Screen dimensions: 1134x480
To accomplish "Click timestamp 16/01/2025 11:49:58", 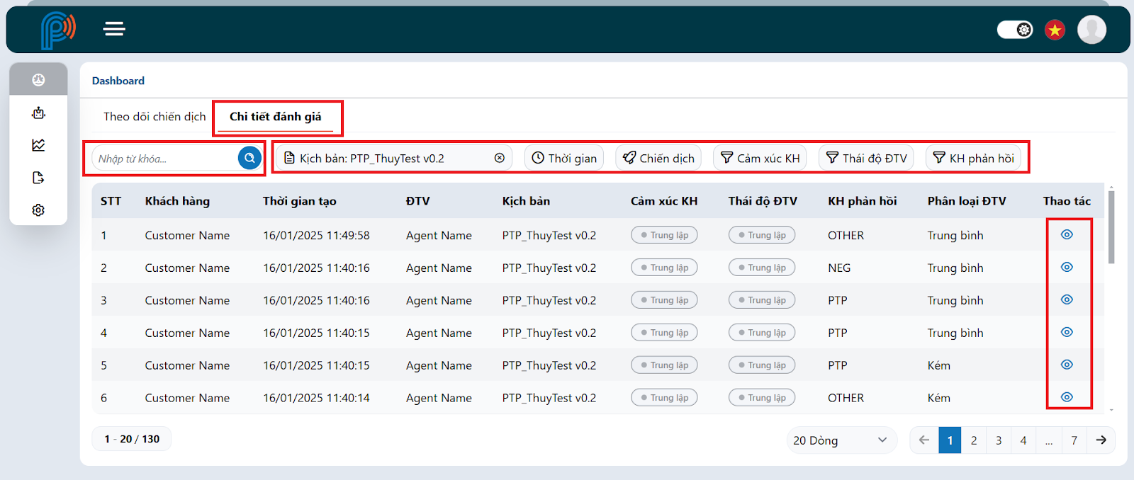I will tap(316, 235).
